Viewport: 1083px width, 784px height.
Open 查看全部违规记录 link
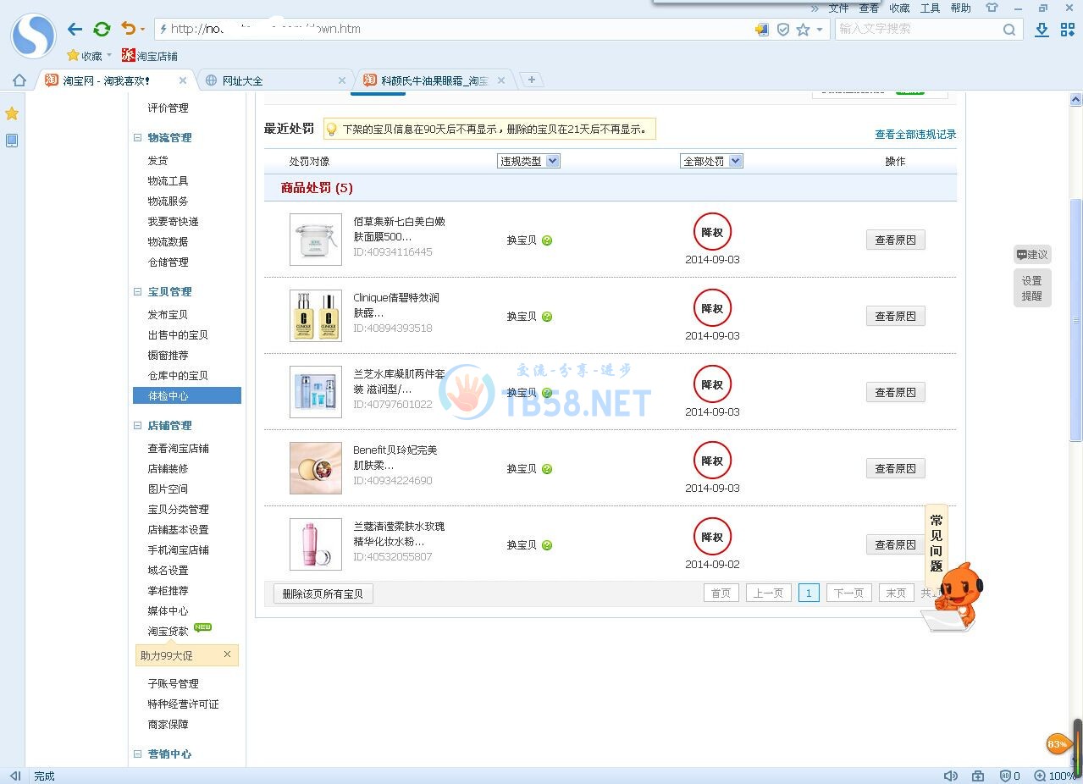point(915,135)
